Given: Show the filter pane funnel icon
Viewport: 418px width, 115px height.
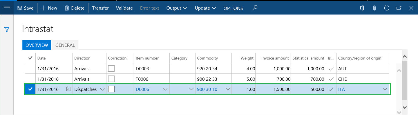Looking at the screenshot, I should pos(7,29).
